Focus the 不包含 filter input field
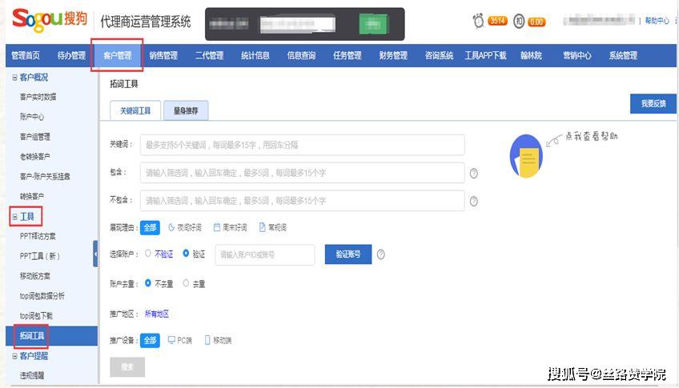The width and height of the screenshot is (679, 388). pyautogui.click(x=302, y=201)
